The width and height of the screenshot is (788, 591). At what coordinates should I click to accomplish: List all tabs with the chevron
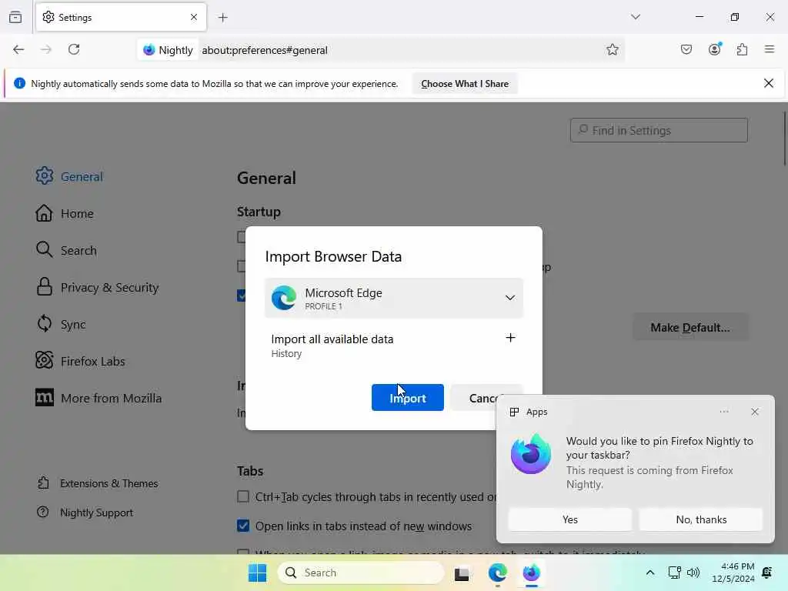[x=636, y=17]
